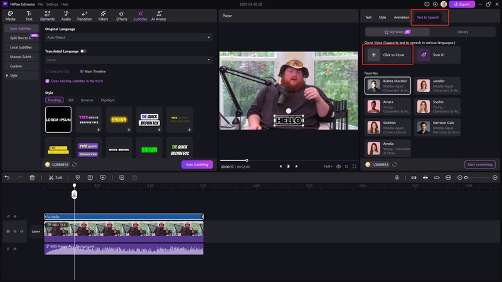Screen dimensions: 502x282
Task: Zoom out the timeline with minus icon
Action: point(460,177)
